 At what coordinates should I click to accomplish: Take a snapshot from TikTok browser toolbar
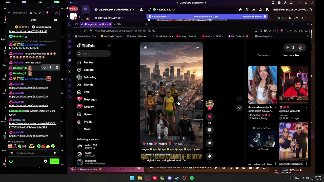[261, 31]
